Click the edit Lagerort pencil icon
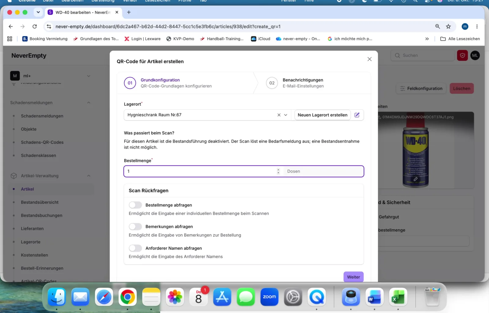The width and height of the screenshot is (489, 313). (357, 115)
